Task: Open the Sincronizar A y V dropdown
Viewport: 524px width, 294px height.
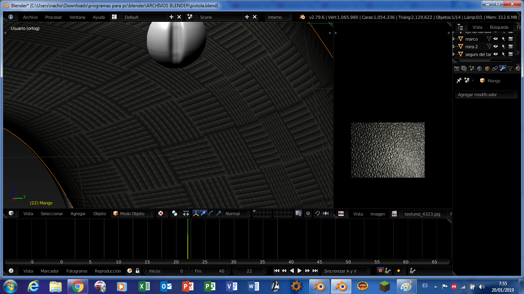Action: (x=346, y=271)
